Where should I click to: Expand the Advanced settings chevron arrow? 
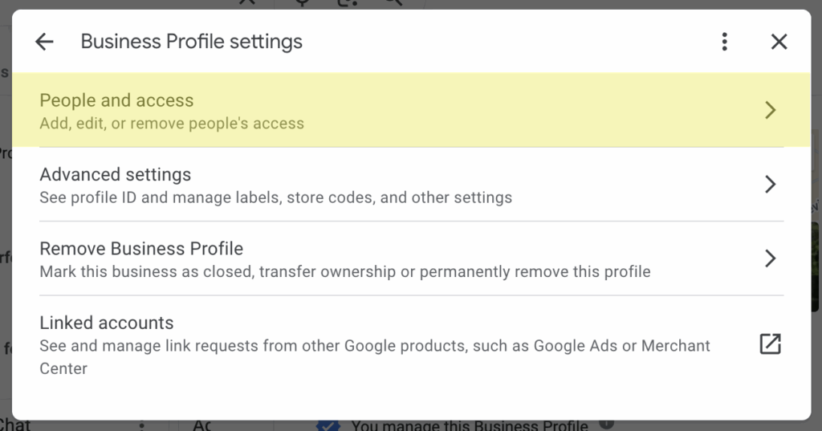click(770, 184)
